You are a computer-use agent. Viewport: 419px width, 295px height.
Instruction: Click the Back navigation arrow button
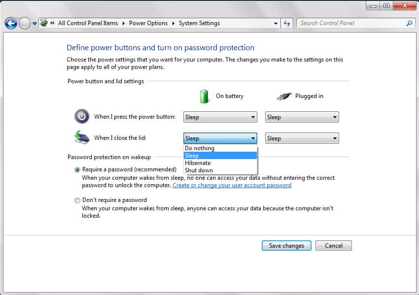point(11,23)
